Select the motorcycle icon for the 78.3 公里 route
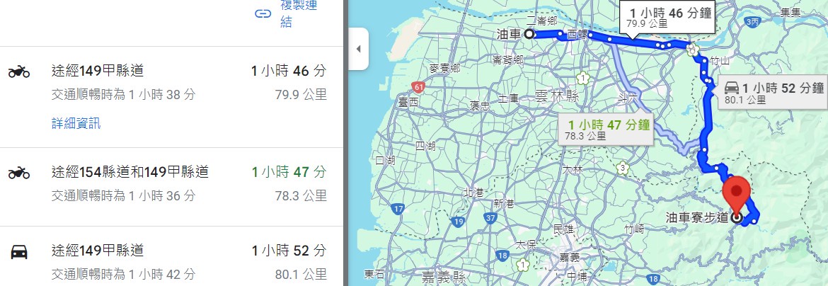Viewport: 828px width, 286px height. coord(19,173)
